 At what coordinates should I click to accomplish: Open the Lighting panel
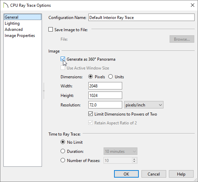[x=12, y=23]
